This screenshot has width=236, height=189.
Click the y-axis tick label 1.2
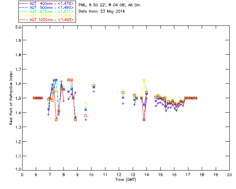point(18,142)
